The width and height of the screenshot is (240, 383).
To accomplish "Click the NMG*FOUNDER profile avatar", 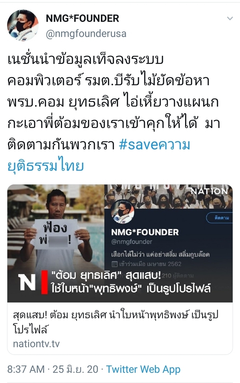I will 23,25.
